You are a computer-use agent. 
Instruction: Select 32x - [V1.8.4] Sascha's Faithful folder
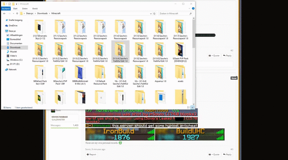click(x=140, y=76)
